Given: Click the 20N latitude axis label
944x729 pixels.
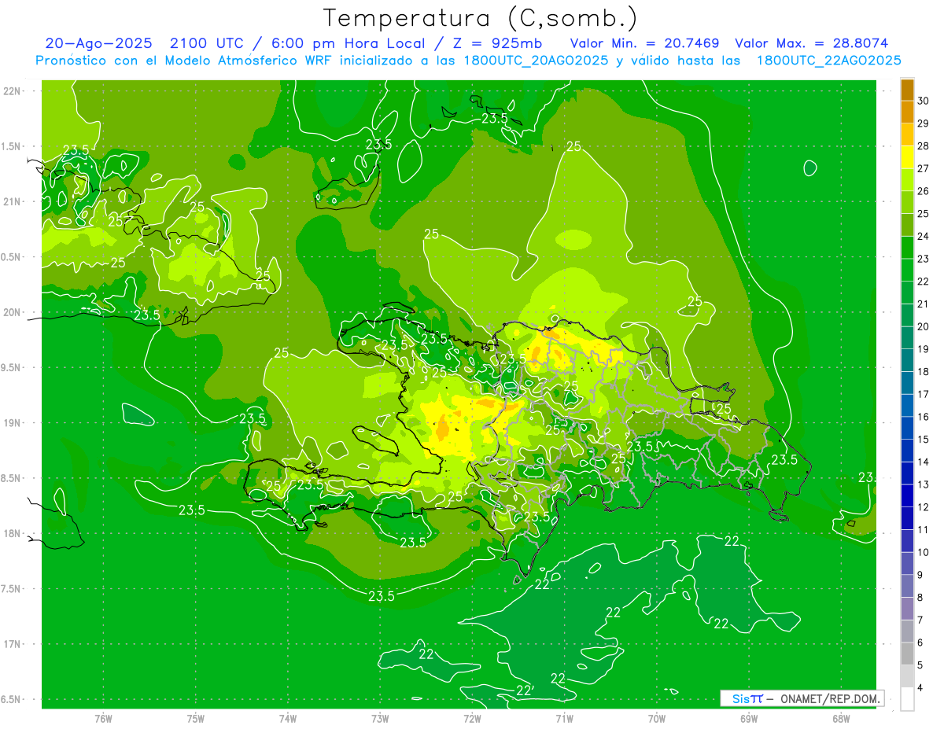Looking at the screenshot, I should click(x=13, y=312).
